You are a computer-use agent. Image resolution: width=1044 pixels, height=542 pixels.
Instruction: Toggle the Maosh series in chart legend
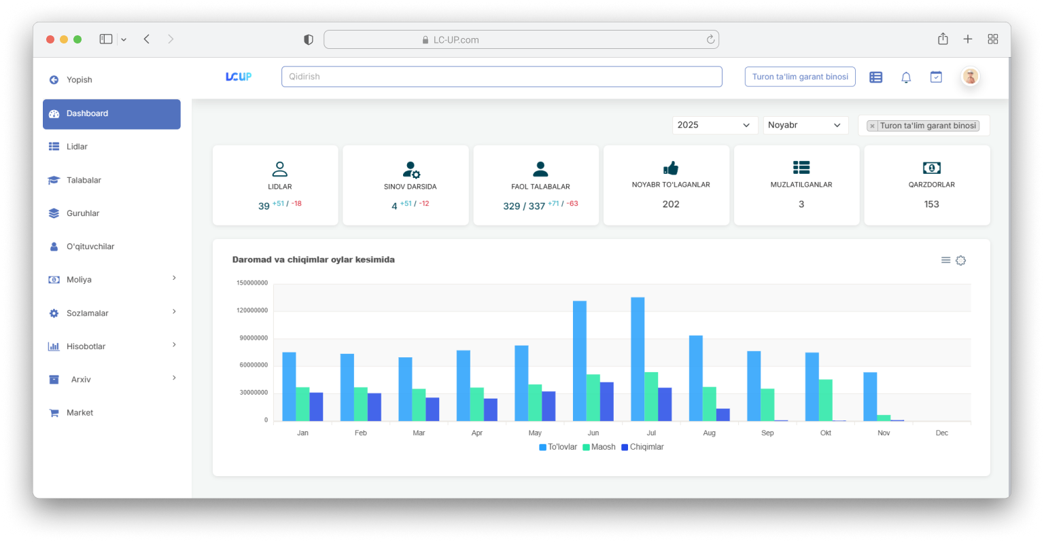click(599, 447)
